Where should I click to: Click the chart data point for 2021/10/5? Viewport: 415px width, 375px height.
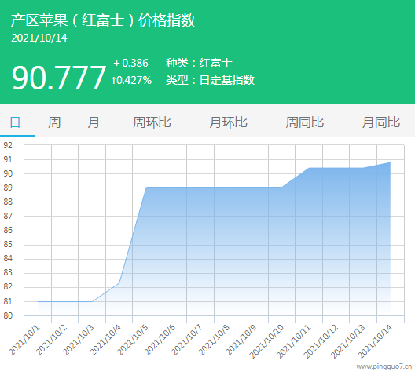pos(146,187)
